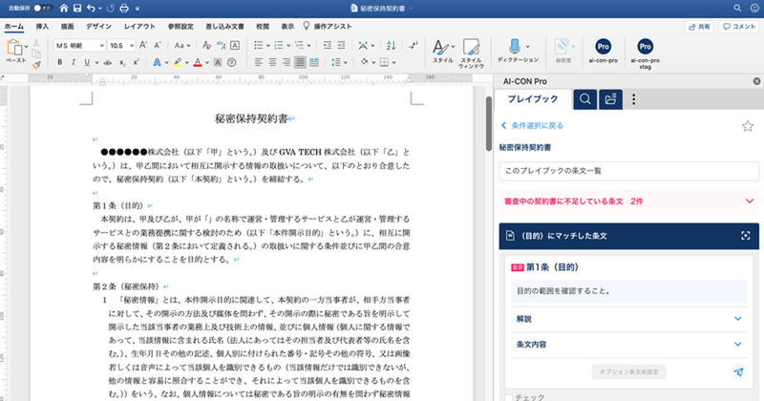Apply subscript formatting
The width and height of the screenshot is (764, 401).
[122, 62]
